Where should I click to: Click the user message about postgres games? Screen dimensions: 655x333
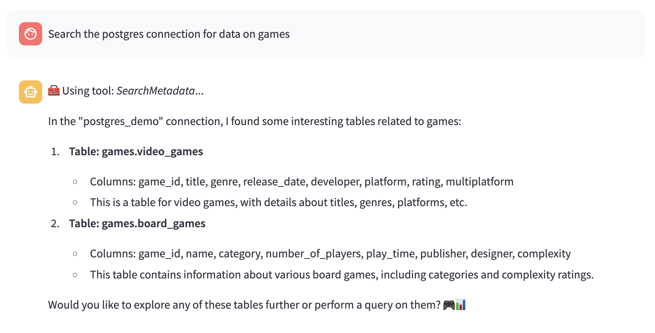click(x=169, y=34)
